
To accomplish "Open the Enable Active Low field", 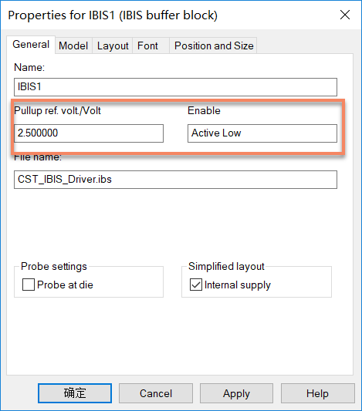I will point(262,133).
